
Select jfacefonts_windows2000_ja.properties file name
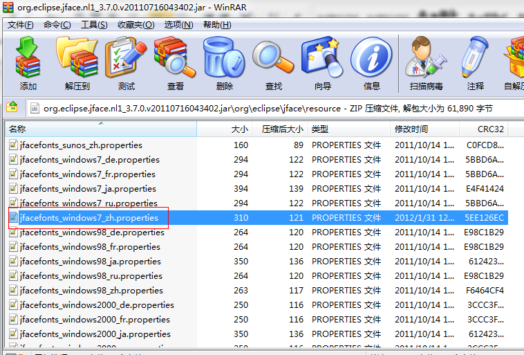(x=95, y=334)
